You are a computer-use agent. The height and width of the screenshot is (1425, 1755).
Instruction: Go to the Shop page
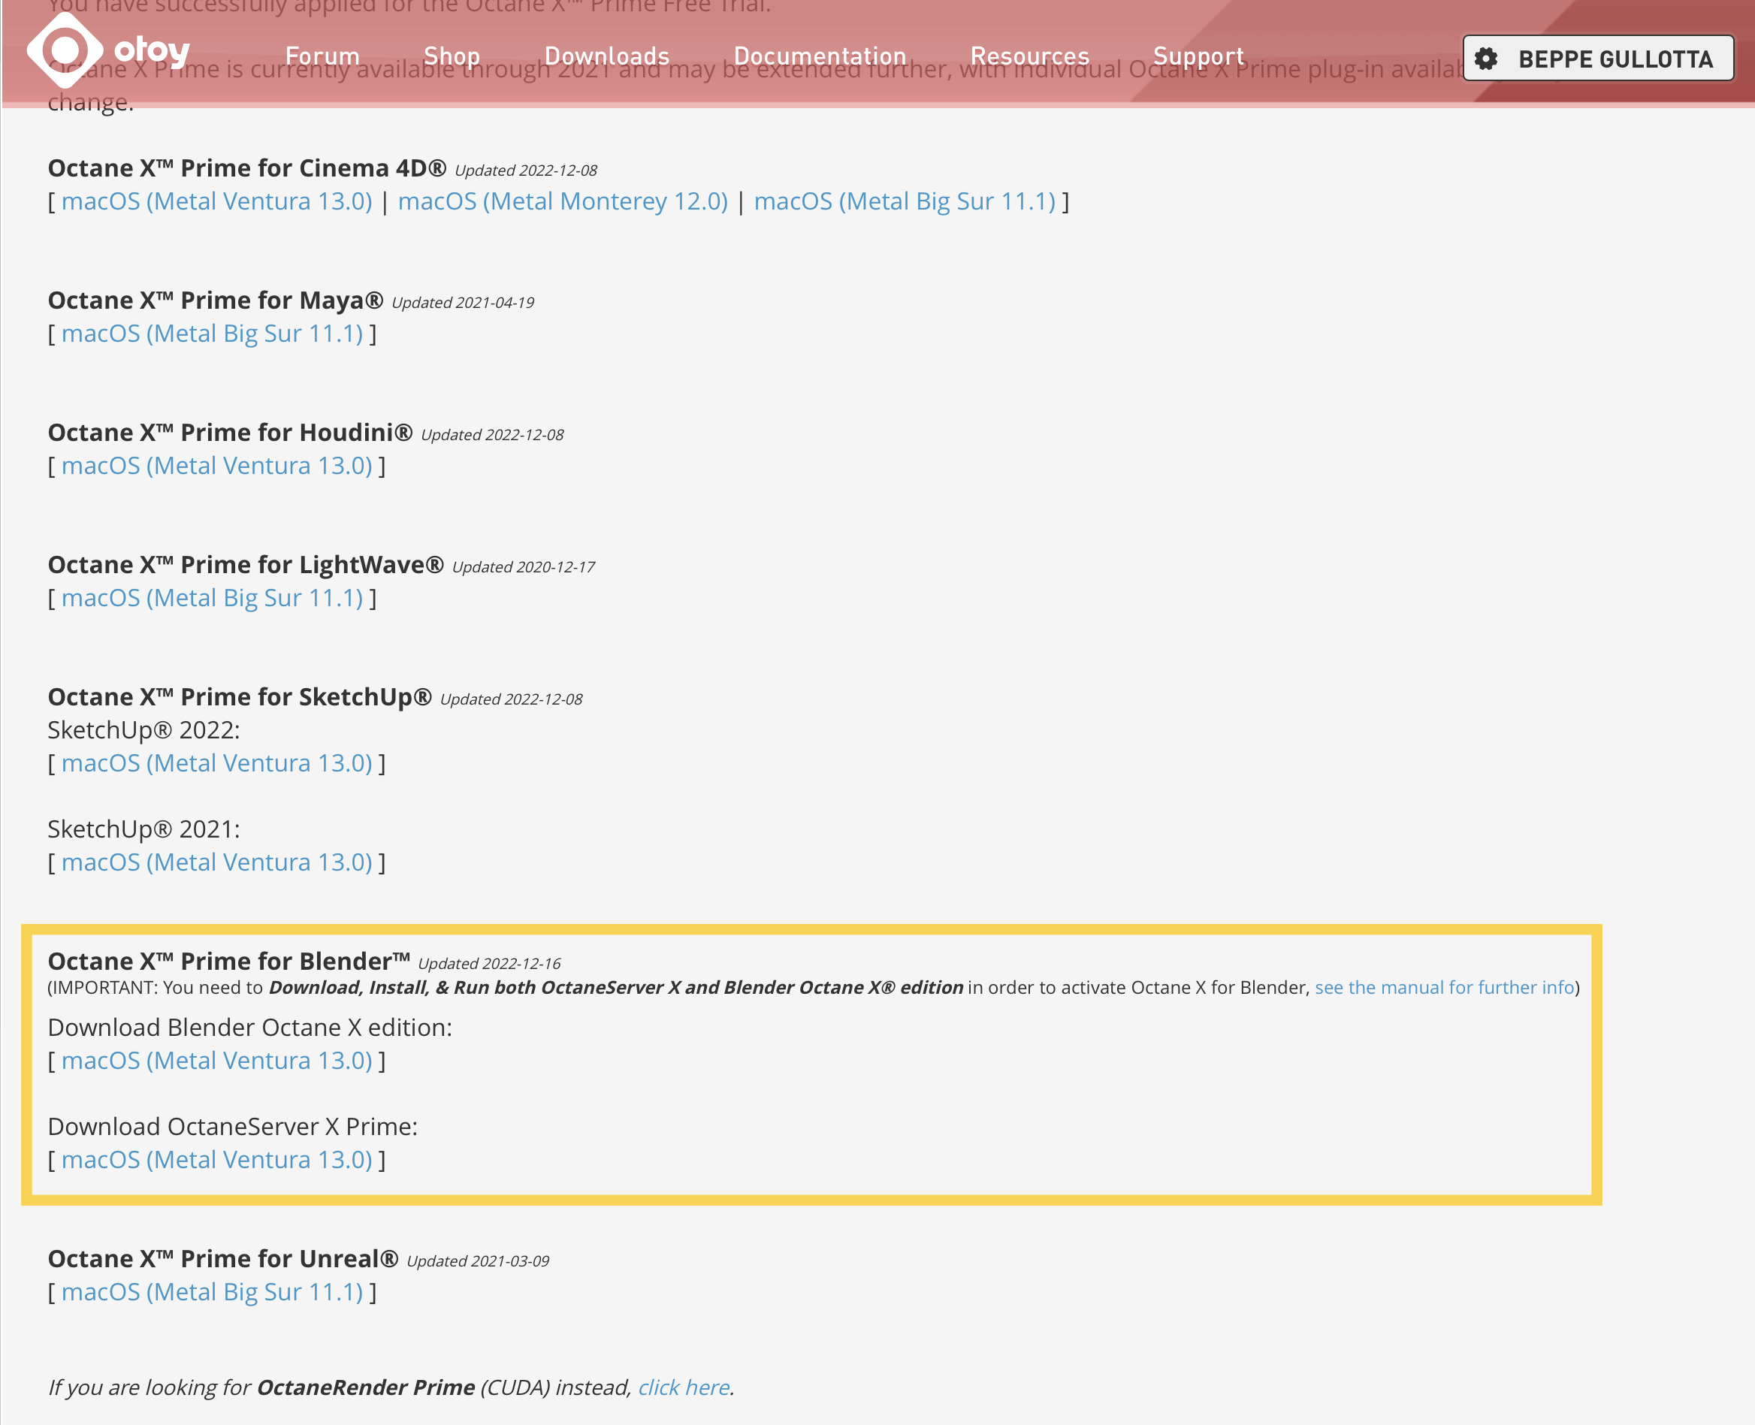click(452, 56)
